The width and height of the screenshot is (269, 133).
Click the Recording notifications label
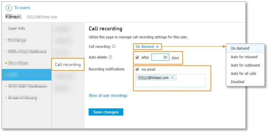[x=106, y=69]
